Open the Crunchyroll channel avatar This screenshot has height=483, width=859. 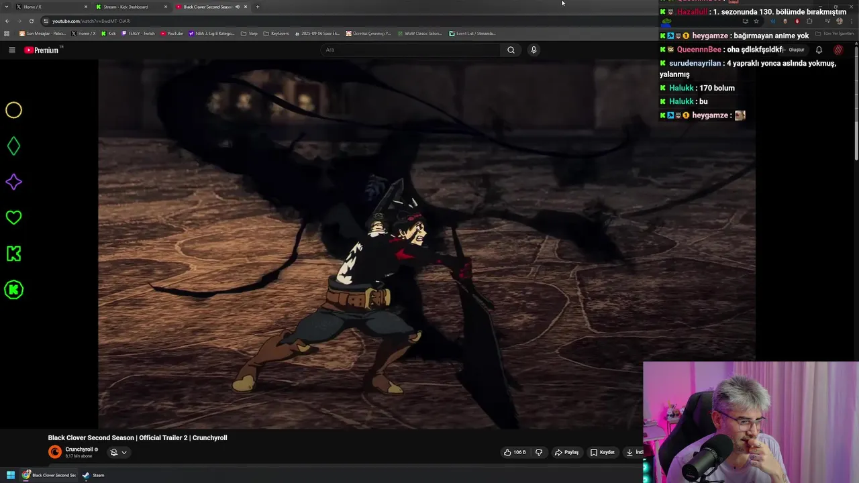[x=55, y=452]
